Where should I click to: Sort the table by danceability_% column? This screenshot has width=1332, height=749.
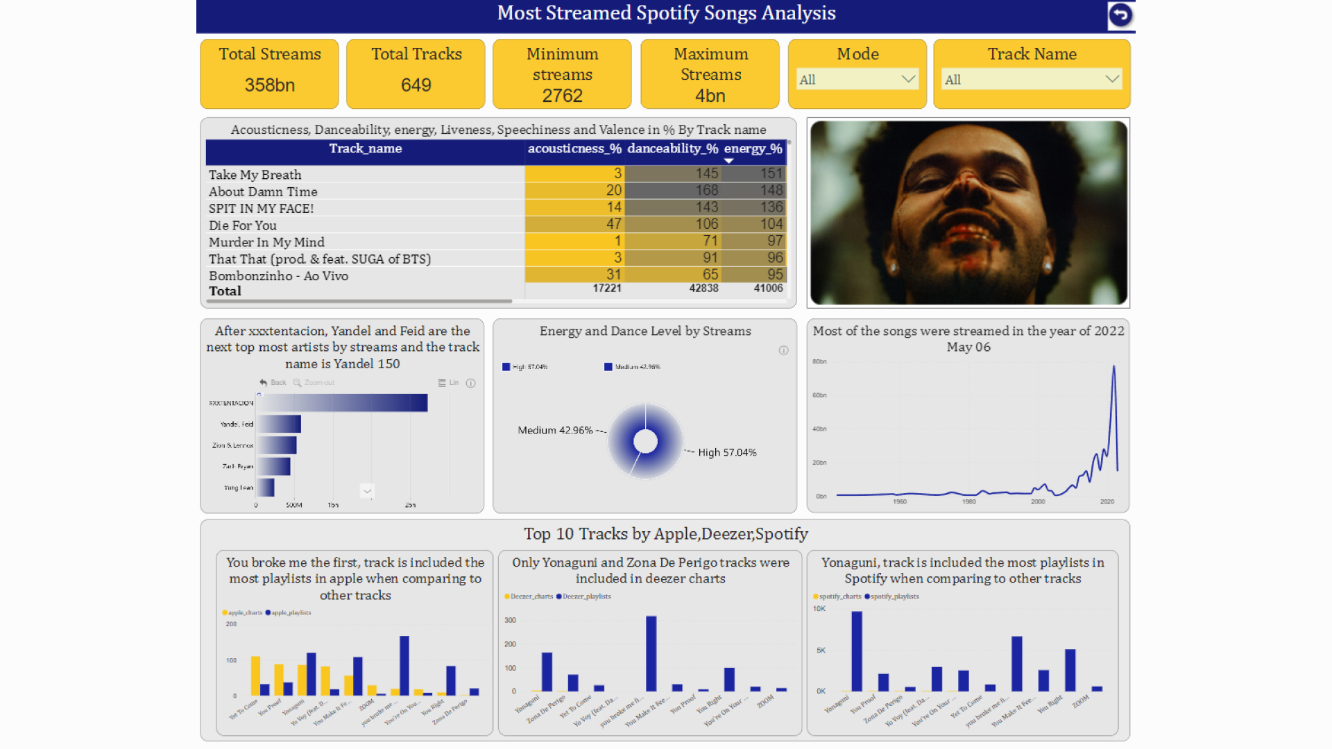pos(673,148)
